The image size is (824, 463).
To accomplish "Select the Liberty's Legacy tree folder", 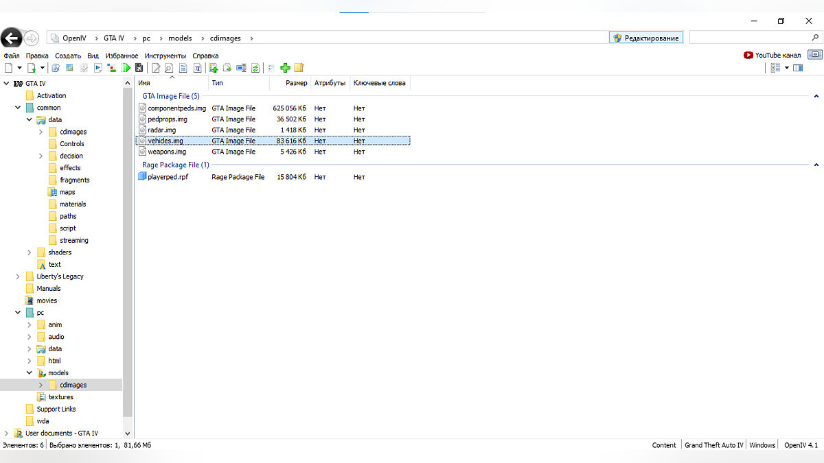I will tap(60, 276).
